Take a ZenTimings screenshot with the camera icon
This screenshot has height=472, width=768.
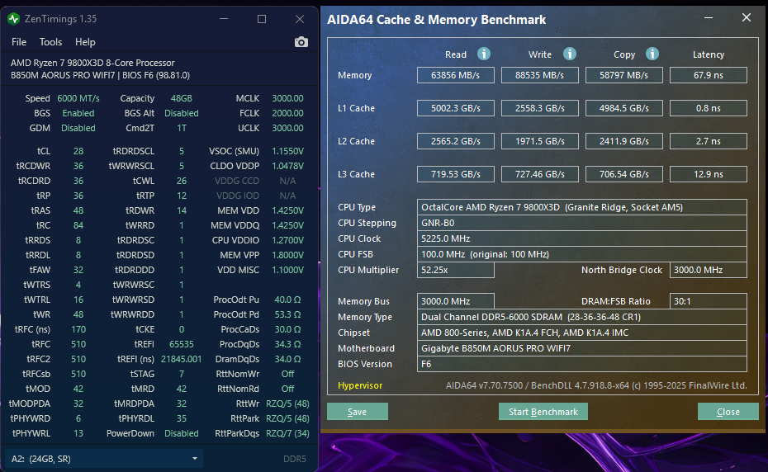301,42
